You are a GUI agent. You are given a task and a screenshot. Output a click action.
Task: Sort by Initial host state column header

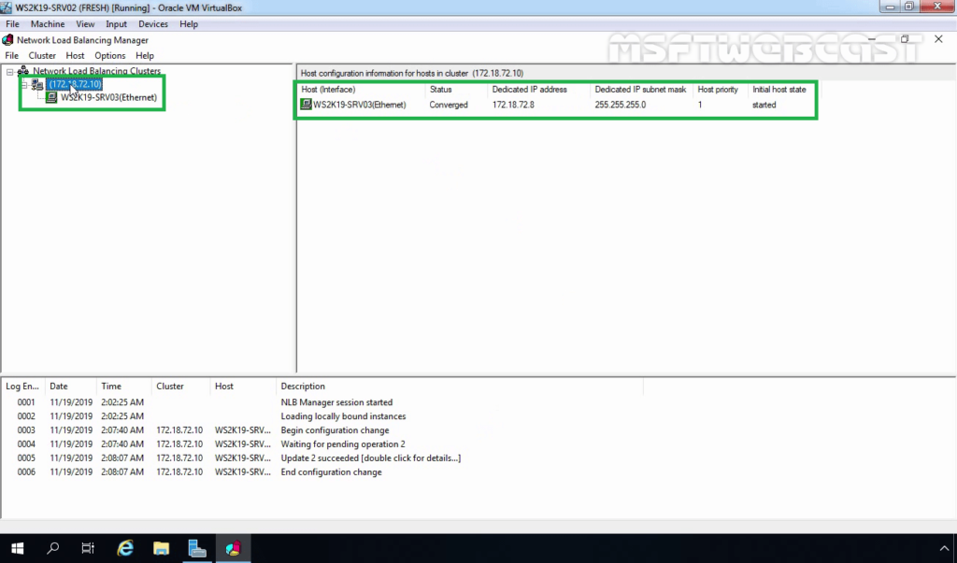(781, 90)
